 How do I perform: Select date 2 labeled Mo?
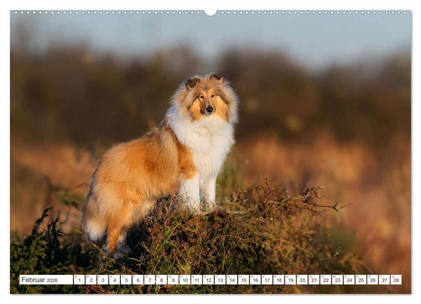91,279
